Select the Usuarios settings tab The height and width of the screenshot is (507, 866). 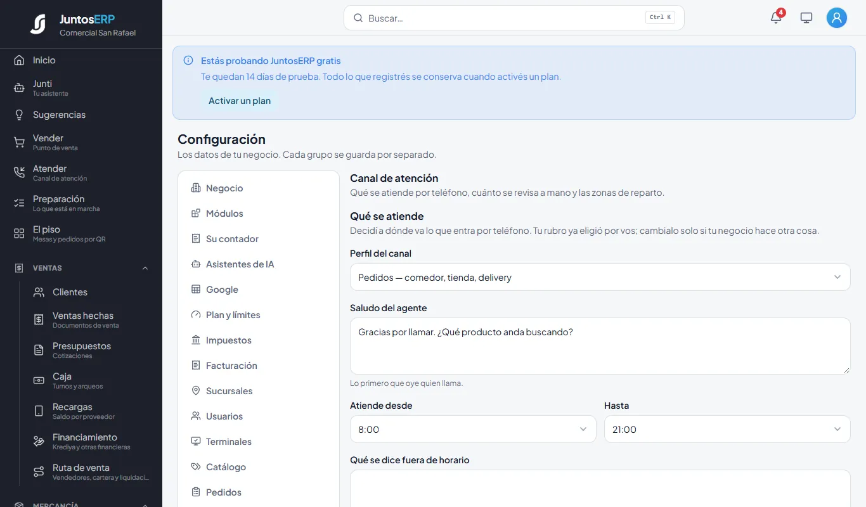tap(259, 416)
